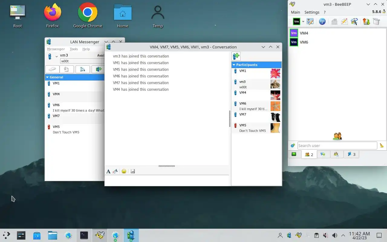Click the terminal icon in taskbar

tap(84, 235)
